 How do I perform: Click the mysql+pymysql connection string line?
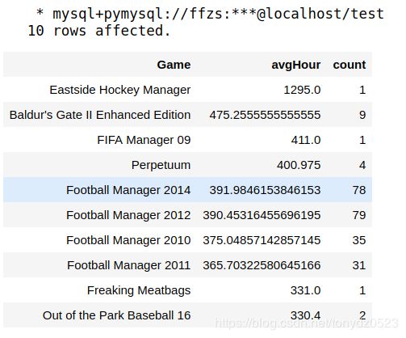tap(210, 14)
